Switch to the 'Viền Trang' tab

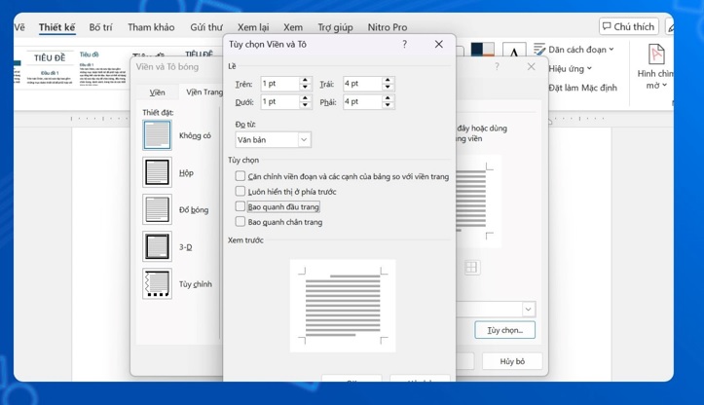click(204, 92)
